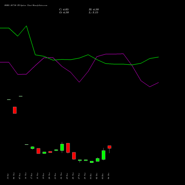Image resolution: width=185 pixels, height=185 pixels.
Task: Select the '04 Nov' date label
Action: click(x=14, y=176)
